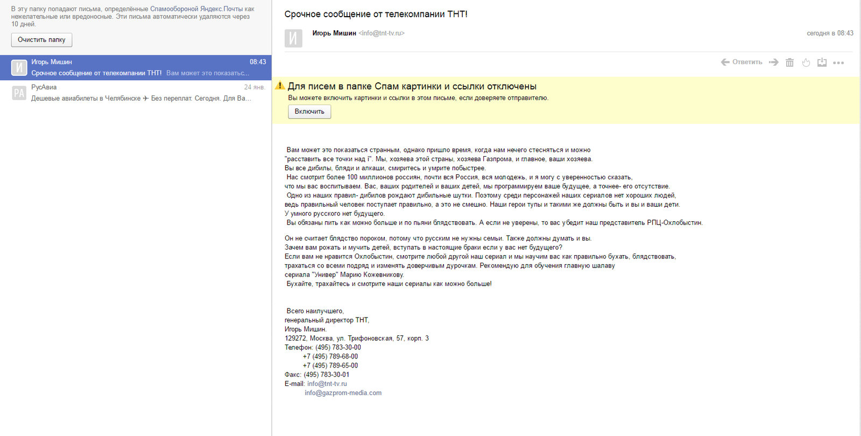Click the info@tnt-tv.ru link in signature
861x436 pixels.
coord(327,384)
